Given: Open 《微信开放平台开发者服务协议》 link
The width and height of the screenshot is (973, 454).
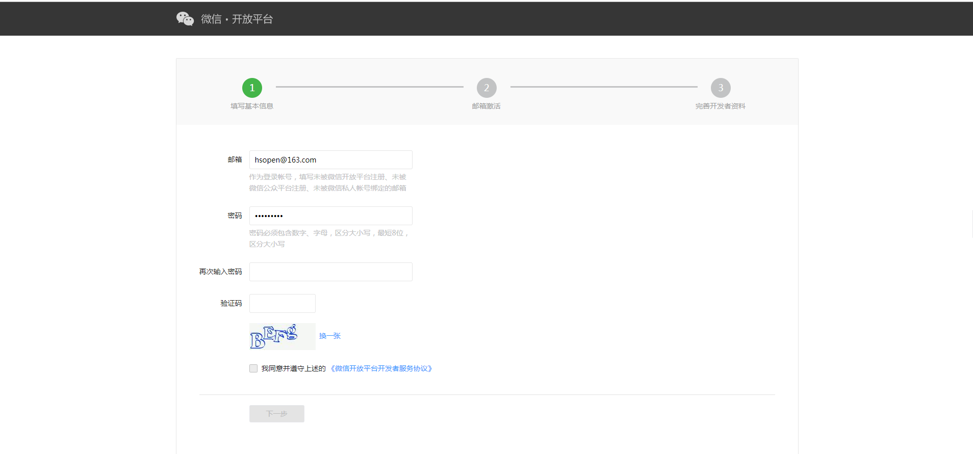Looking at the screenshot, I should pyautogui.click(x=381, y=368).
